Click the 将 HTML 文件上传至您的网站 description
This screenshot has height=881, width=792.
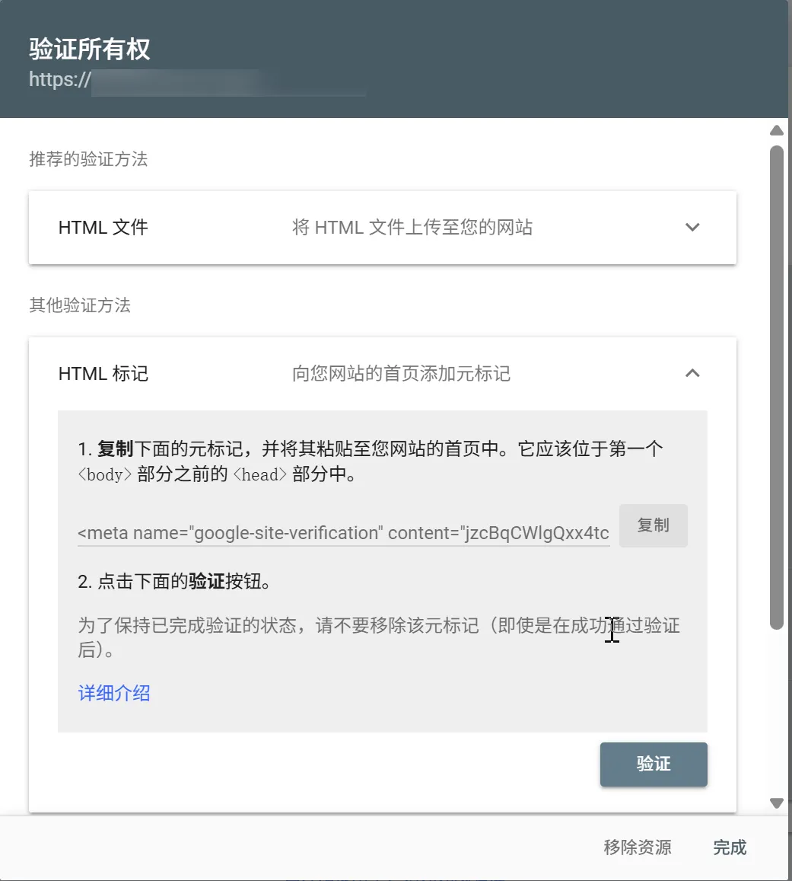pos(412,228)
